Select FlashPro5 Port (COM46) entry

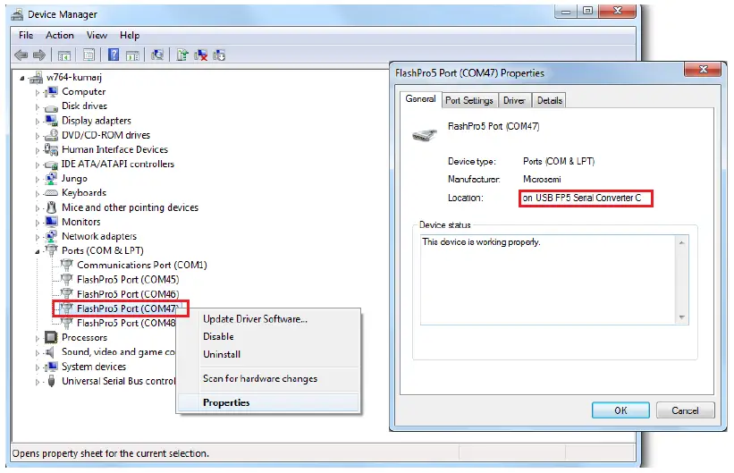click(x=128, y=294)
